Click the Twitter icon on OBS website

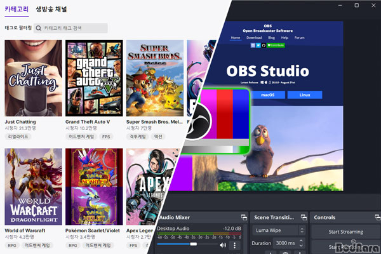pos(258,45)
